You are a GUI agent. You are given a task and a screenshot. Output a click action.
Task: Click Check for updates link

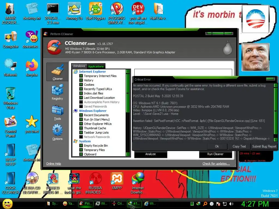(x=216, y=164)
